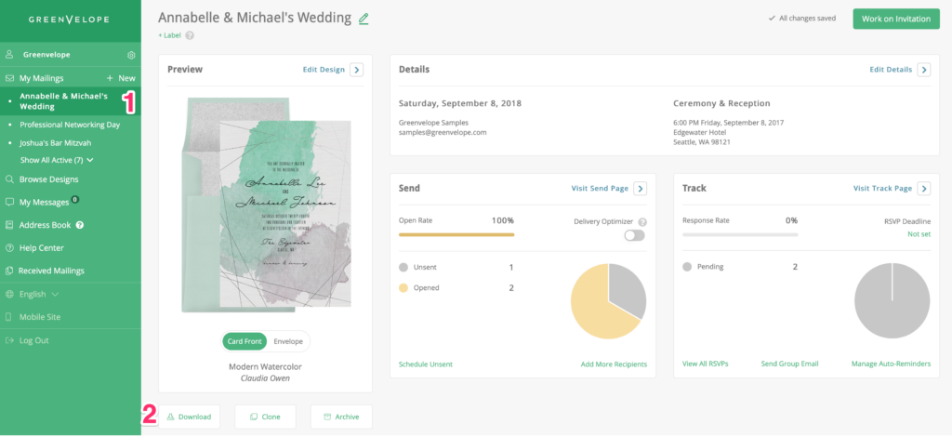Open Joshua's Bar Mitzvah mailing

(55, 143)
